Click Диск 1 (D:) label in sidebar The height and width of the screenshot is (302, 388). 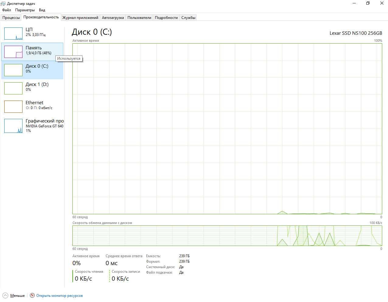(37, 84)
